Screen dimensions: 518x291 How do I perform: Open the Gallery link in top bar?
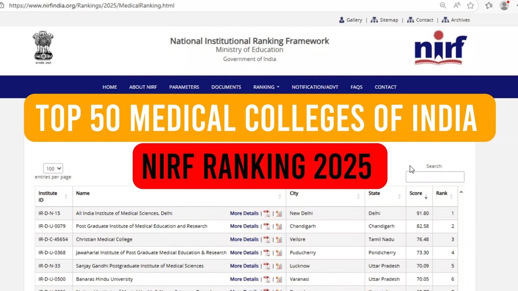(x=350, y=20)
